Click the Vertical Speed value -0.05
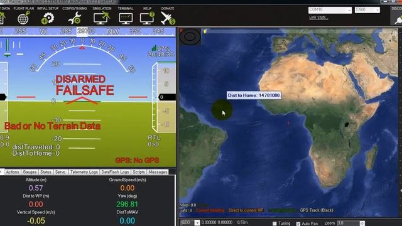The width and height of the screenshot is (402, 226). point(36,220)
